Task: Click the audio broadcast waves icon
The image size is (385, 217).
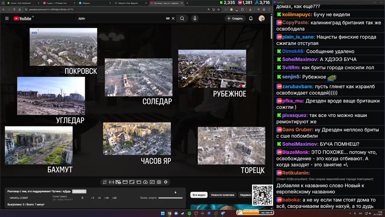Action: pyautogui.click(x=111, y=182)
